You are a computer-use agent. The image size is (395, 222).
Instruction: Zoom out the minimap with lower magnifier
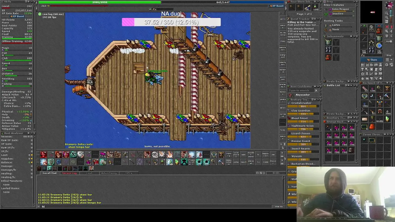tap(387, 18)
